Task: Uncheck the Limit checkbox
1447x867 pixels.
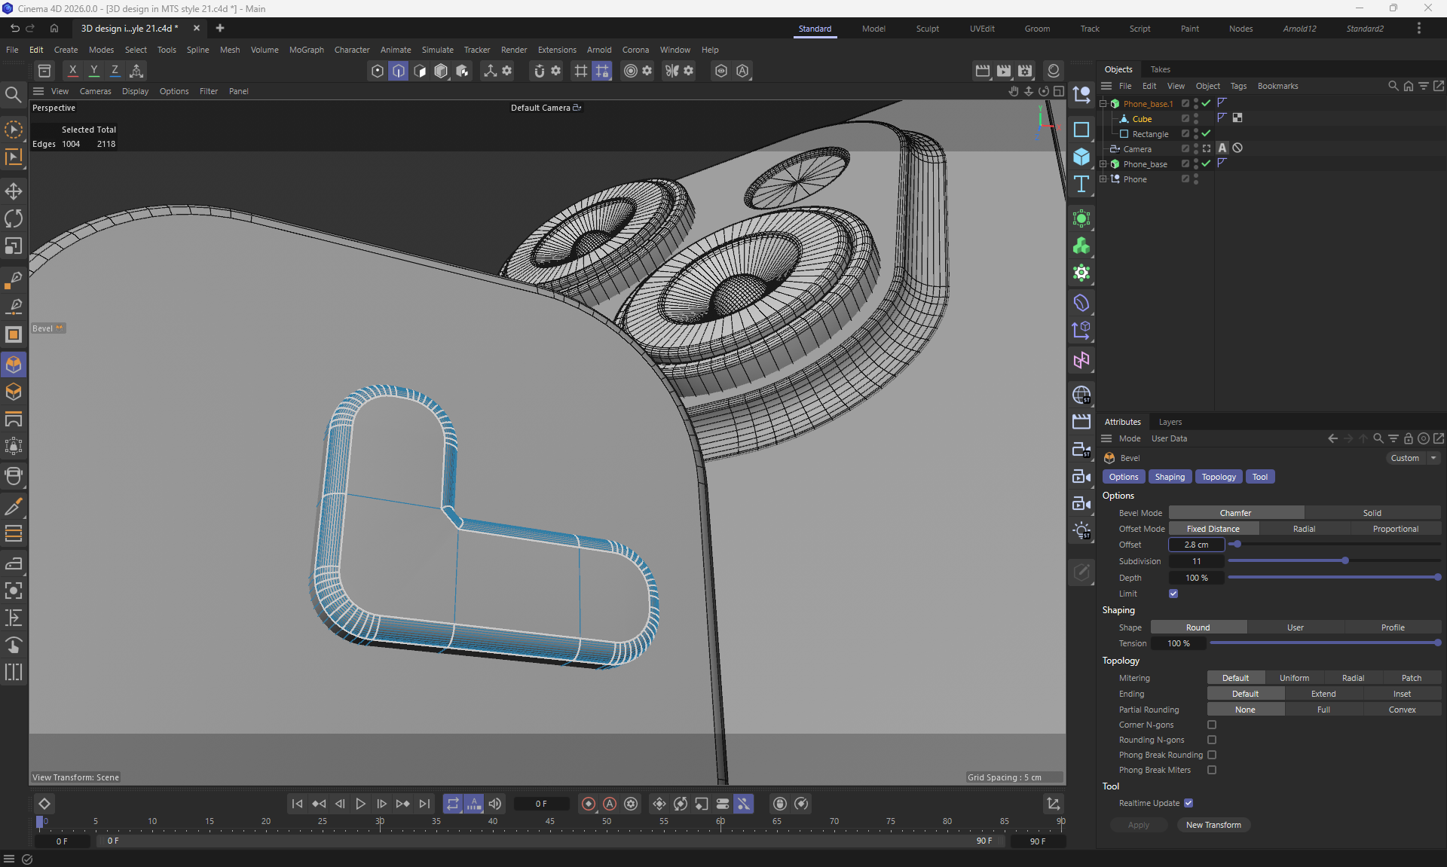Action: click(1173, 594)
